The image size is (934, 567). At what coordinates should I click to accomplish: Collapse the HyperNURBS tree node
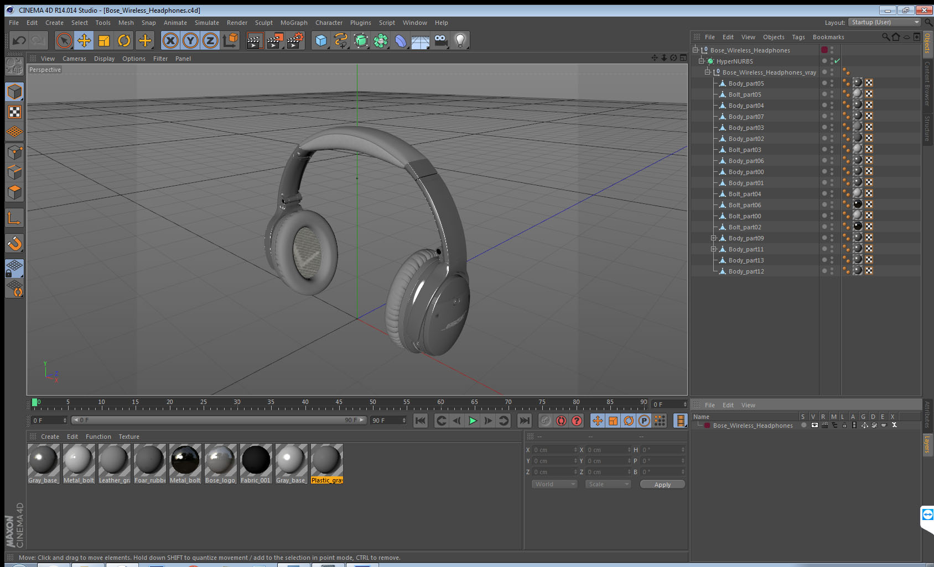coord(701,61)
